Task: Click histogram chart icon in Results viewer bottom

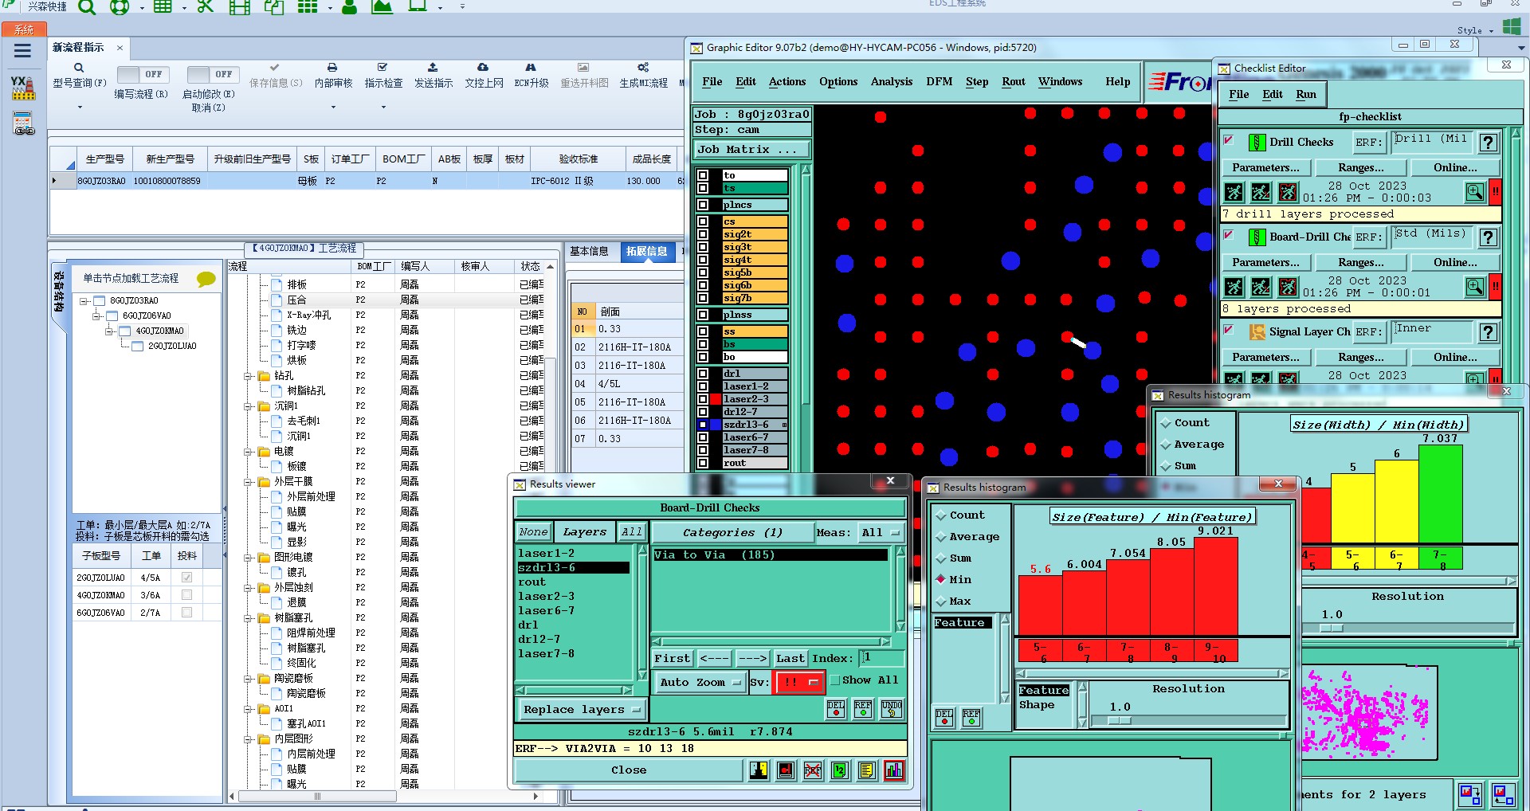Action: point(894,770)
